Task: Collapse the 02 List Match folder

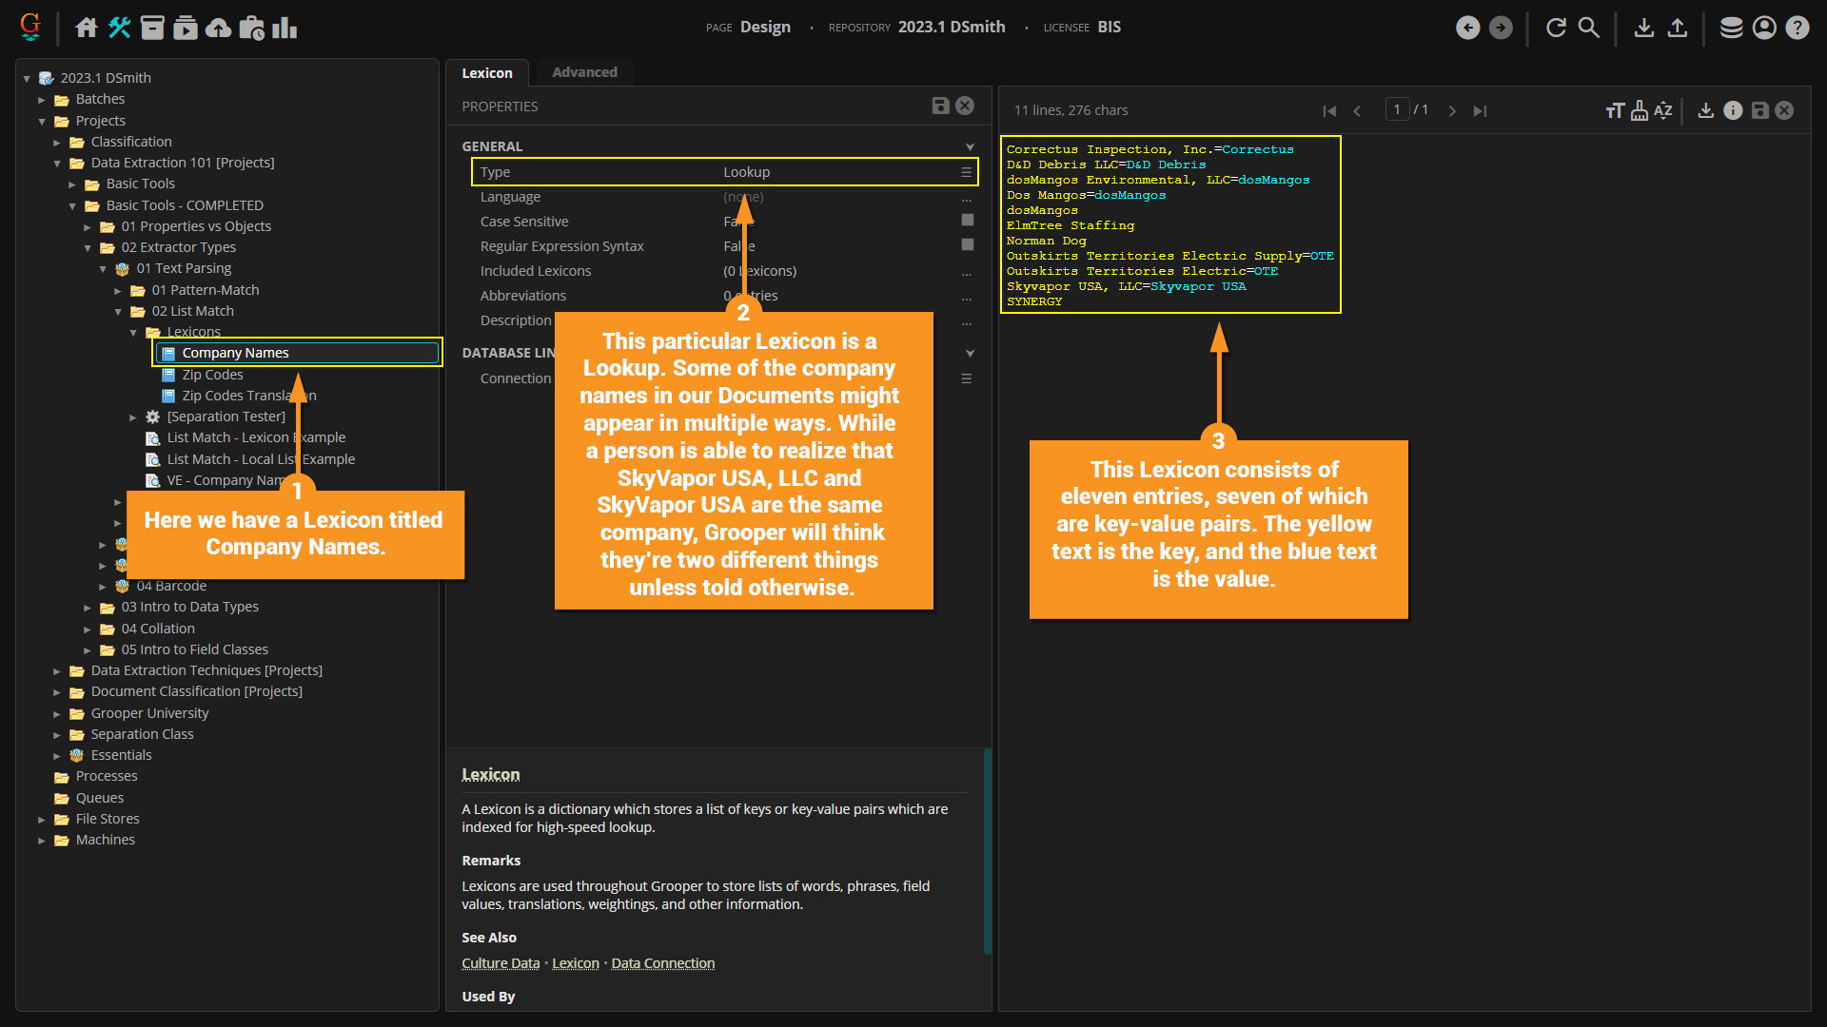Action: point(118,311)
